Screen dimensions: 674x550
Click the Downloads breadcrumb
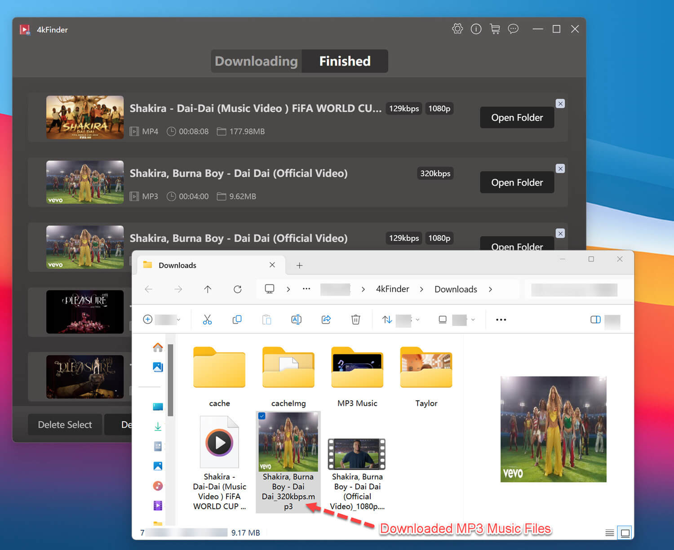[x=456, y=289]
